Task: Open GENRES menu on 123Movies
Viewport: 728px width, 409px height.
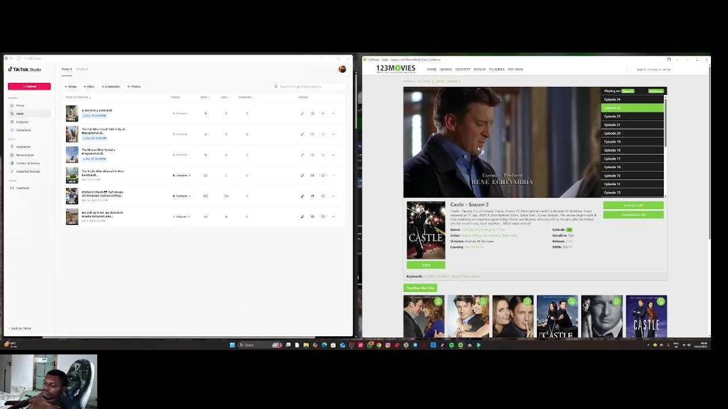Action: coord(445,69)
